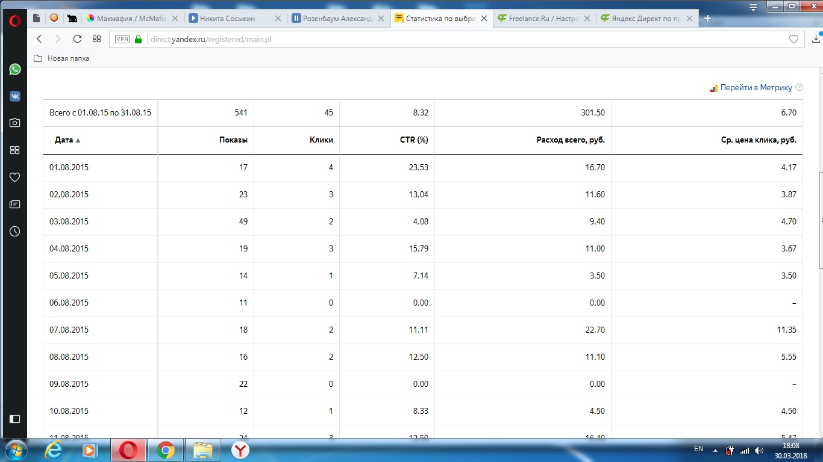
Task: Open the first pinned tab with page icon
Action: (x=37, y=18)
